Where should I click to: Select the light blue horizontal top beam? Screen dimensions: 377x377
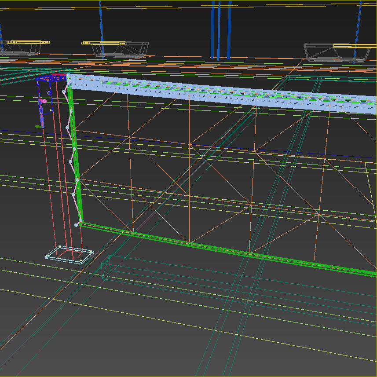pyautogui.click(x=221, y=94)
